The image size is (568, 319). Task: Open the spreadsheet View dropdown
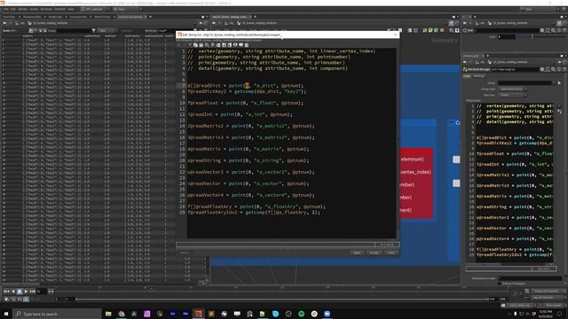(106, 31)
